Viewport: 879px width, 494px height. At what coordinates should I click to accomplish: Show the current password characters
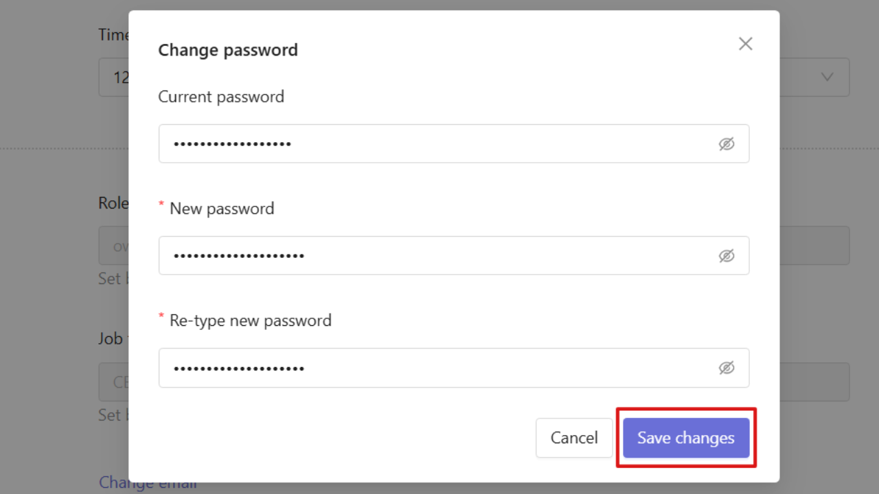pyautogui.click(x=727, y=144)
